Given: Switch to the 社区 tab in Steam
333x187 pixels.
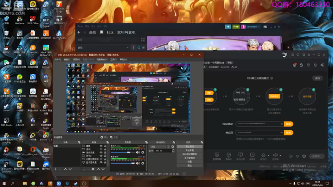Looking at the screenshot, I should pos(110,32).
